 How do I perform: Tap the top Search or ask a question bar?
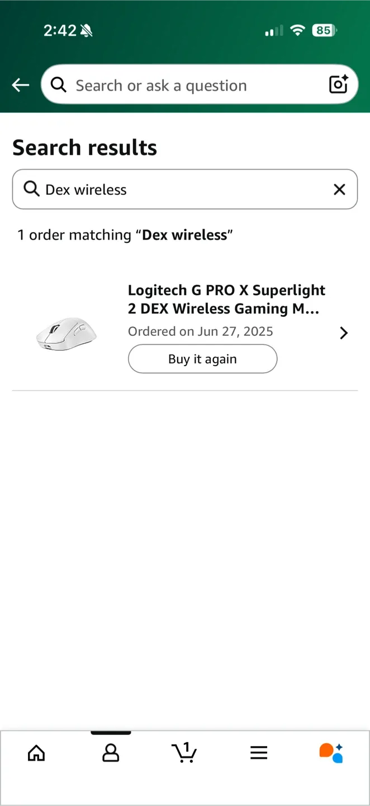(x=184, y=85)
